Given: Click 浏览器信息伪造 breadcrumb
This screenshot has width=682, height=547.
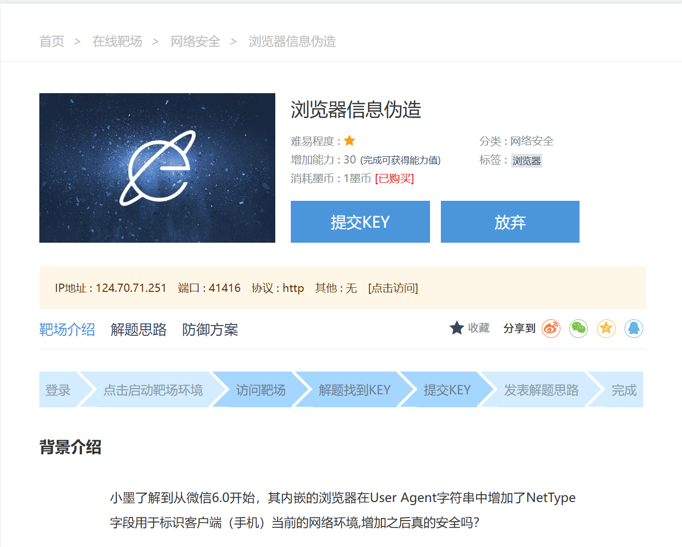Looking at the screenshot, I should coord(292,41).
